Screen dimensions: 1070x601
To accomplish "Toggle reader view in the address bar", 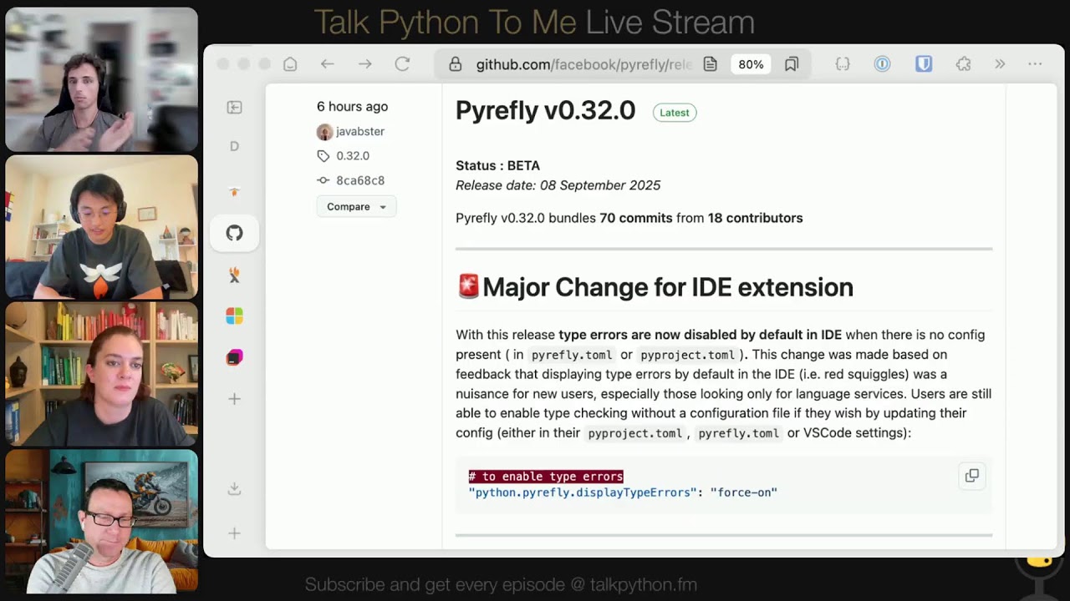I will [x=711, y=63].
